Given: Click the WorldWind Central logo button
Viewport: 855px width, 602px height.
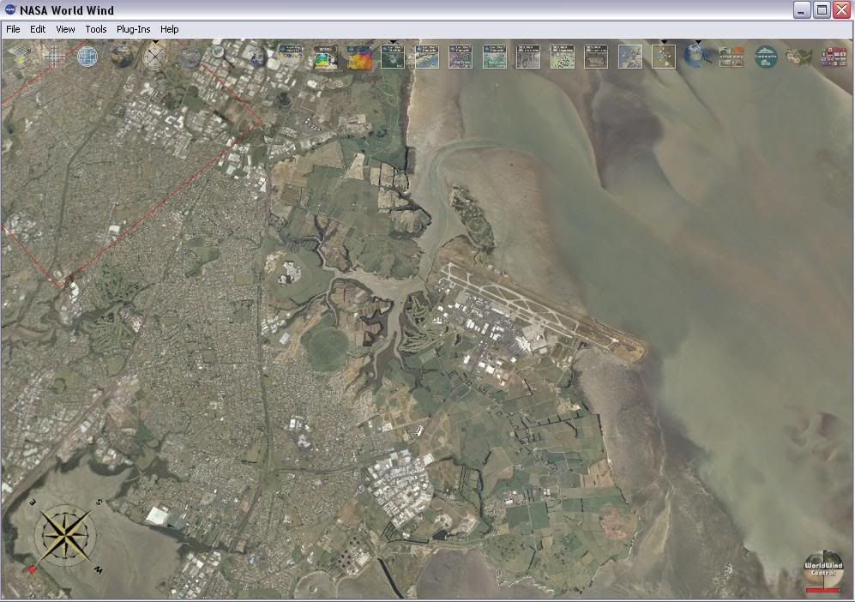Looking at the screenshot, I should [x=823, y=567].
